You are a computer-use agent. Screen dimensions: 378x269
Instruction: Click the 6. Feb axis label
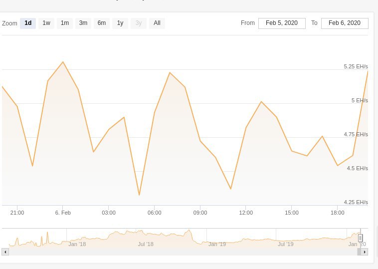[63, 213]
